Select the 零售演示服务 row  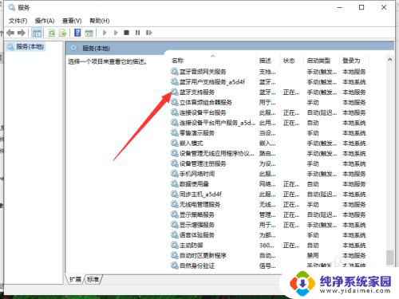(269, 133)
